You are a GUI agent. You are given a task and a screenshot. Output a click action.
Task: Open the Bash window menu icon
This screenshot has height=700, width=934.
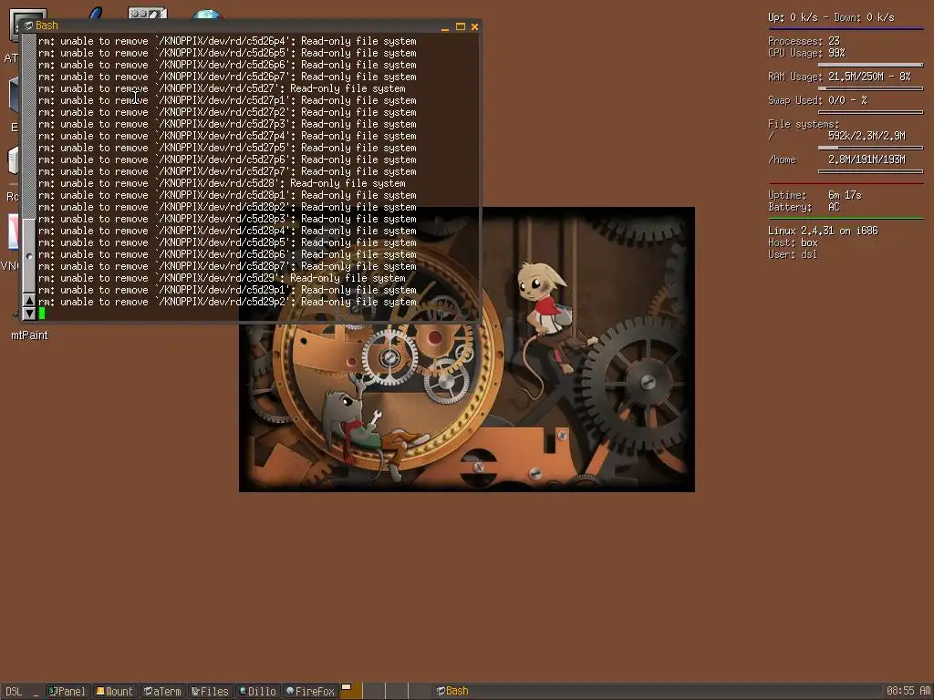coord(28,26)
